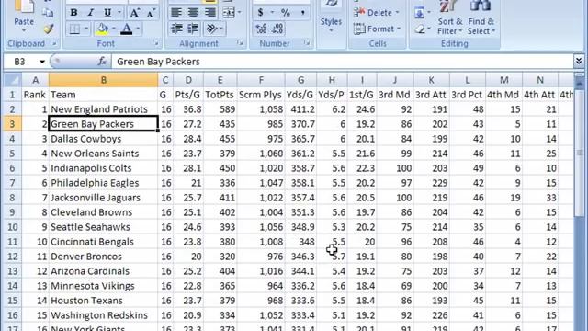This screenshot has height=331, width=588.
Task: Click Decrease Decimal icon
Action: [x=277, y=29]
